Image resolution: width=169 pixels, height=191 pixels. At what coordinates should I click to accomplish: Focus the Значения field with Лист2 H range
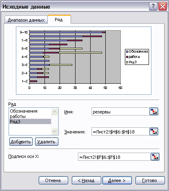pos(120,131)
